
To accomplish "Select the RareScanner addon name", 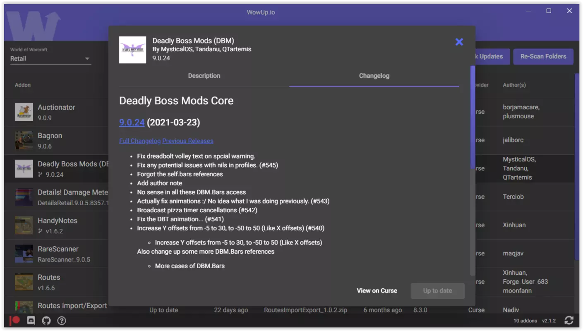I will pos(58,249).
